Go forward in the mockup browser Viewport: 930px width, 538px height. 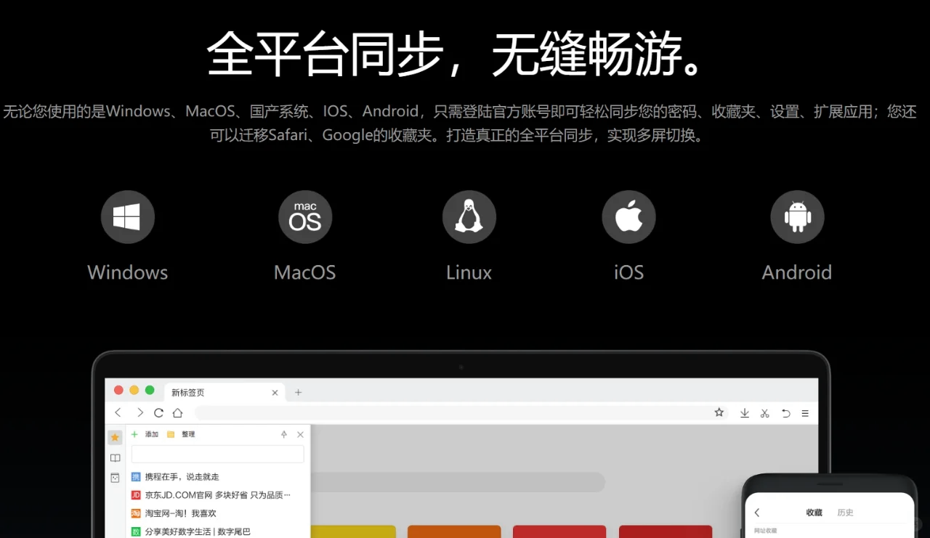[139, 412]
